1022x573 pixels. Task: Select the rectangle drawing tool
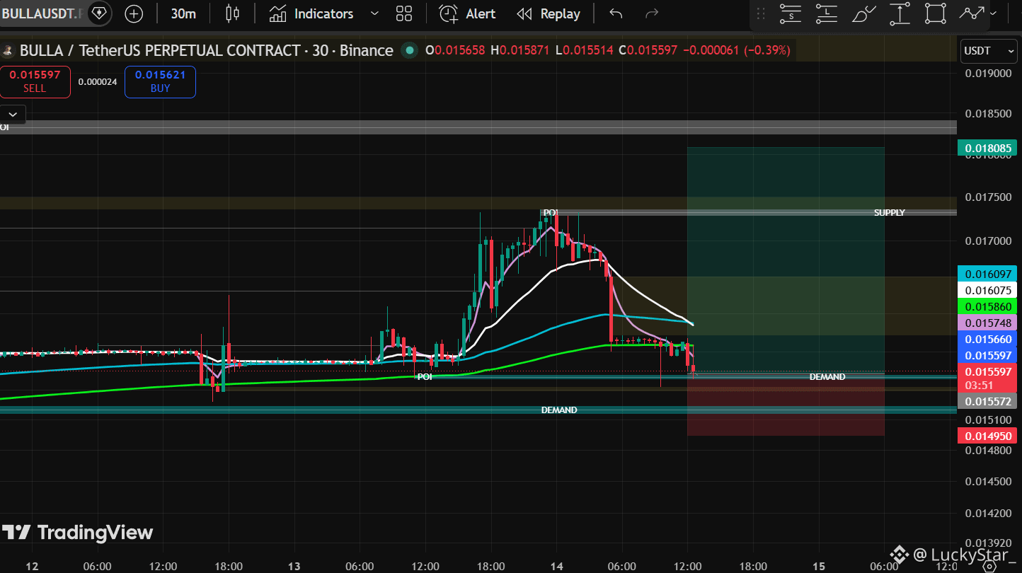coord(936,13)
